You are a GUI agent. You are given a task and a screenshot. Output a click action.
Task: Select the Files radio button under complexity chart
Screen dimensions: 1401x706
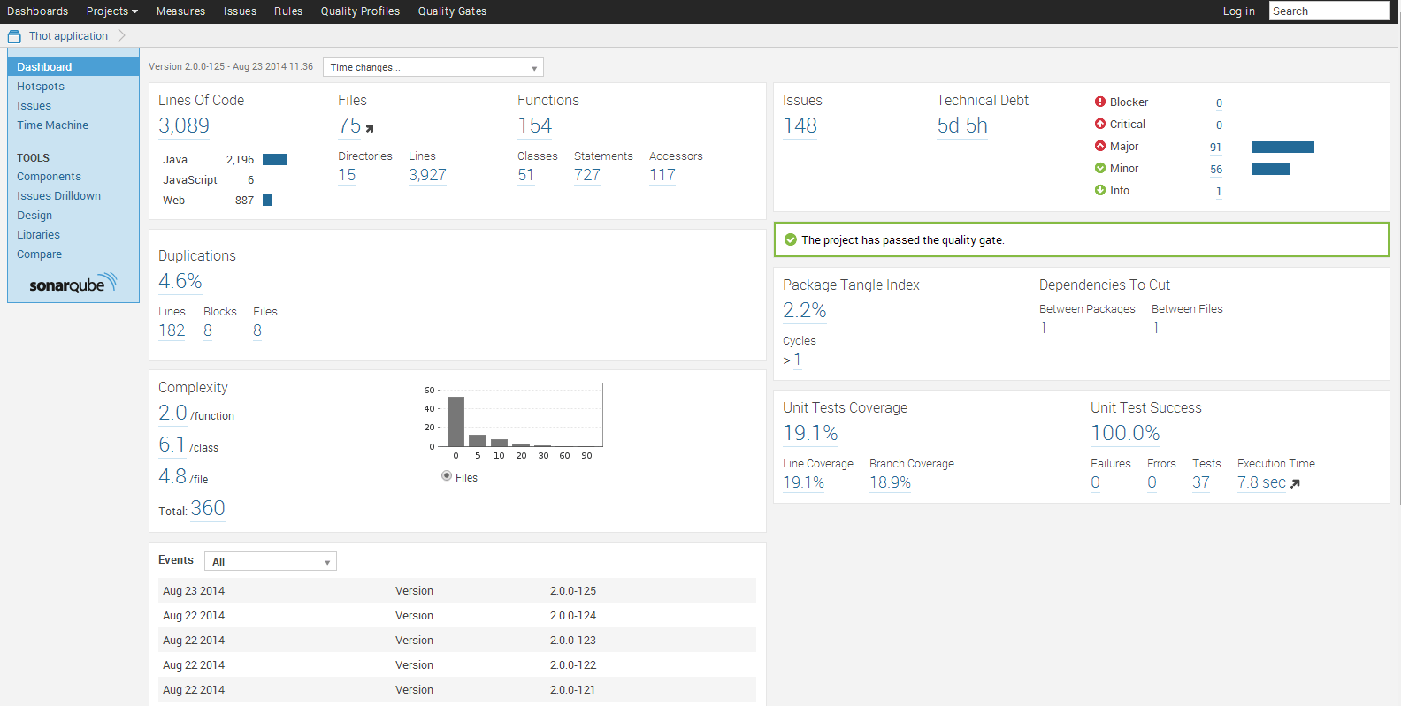click(x=447, y=476)
